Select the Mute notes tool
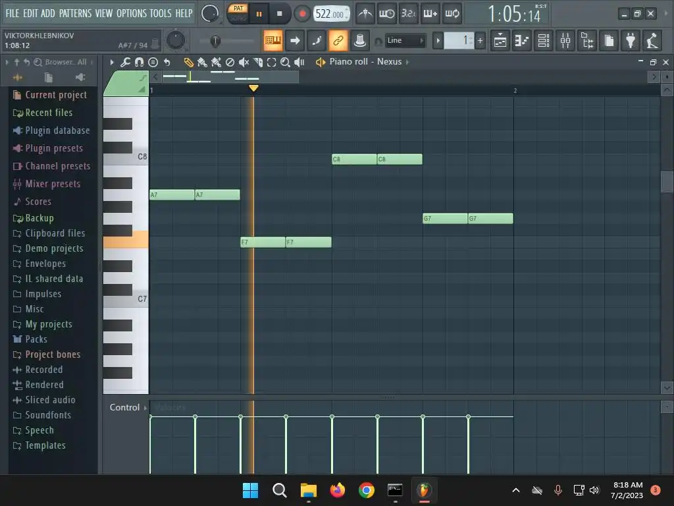Image resolution: width=674 pixels, height=506 pixels. (x=244, y=63)
